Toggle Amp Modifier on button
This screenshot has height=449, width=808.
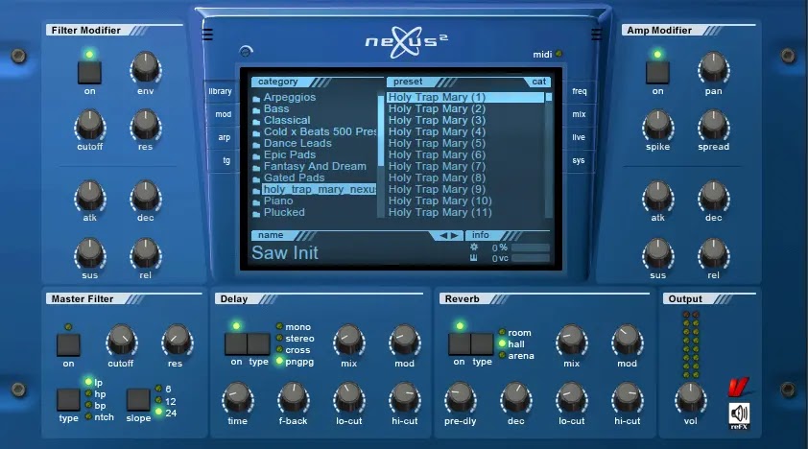click(x=657, y=72)
